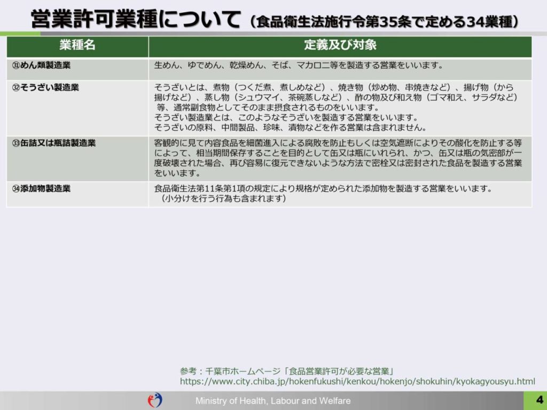Select the ㉝缶詰又は瓶詰製造業 cell
The width and height of the screenshot is (547, 410).
pos(77,159)
